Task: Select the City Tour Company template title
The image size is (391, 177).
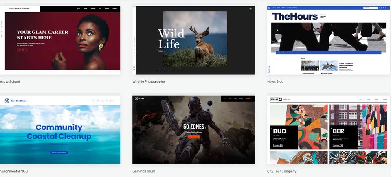Action: click(x=281, y=171)
